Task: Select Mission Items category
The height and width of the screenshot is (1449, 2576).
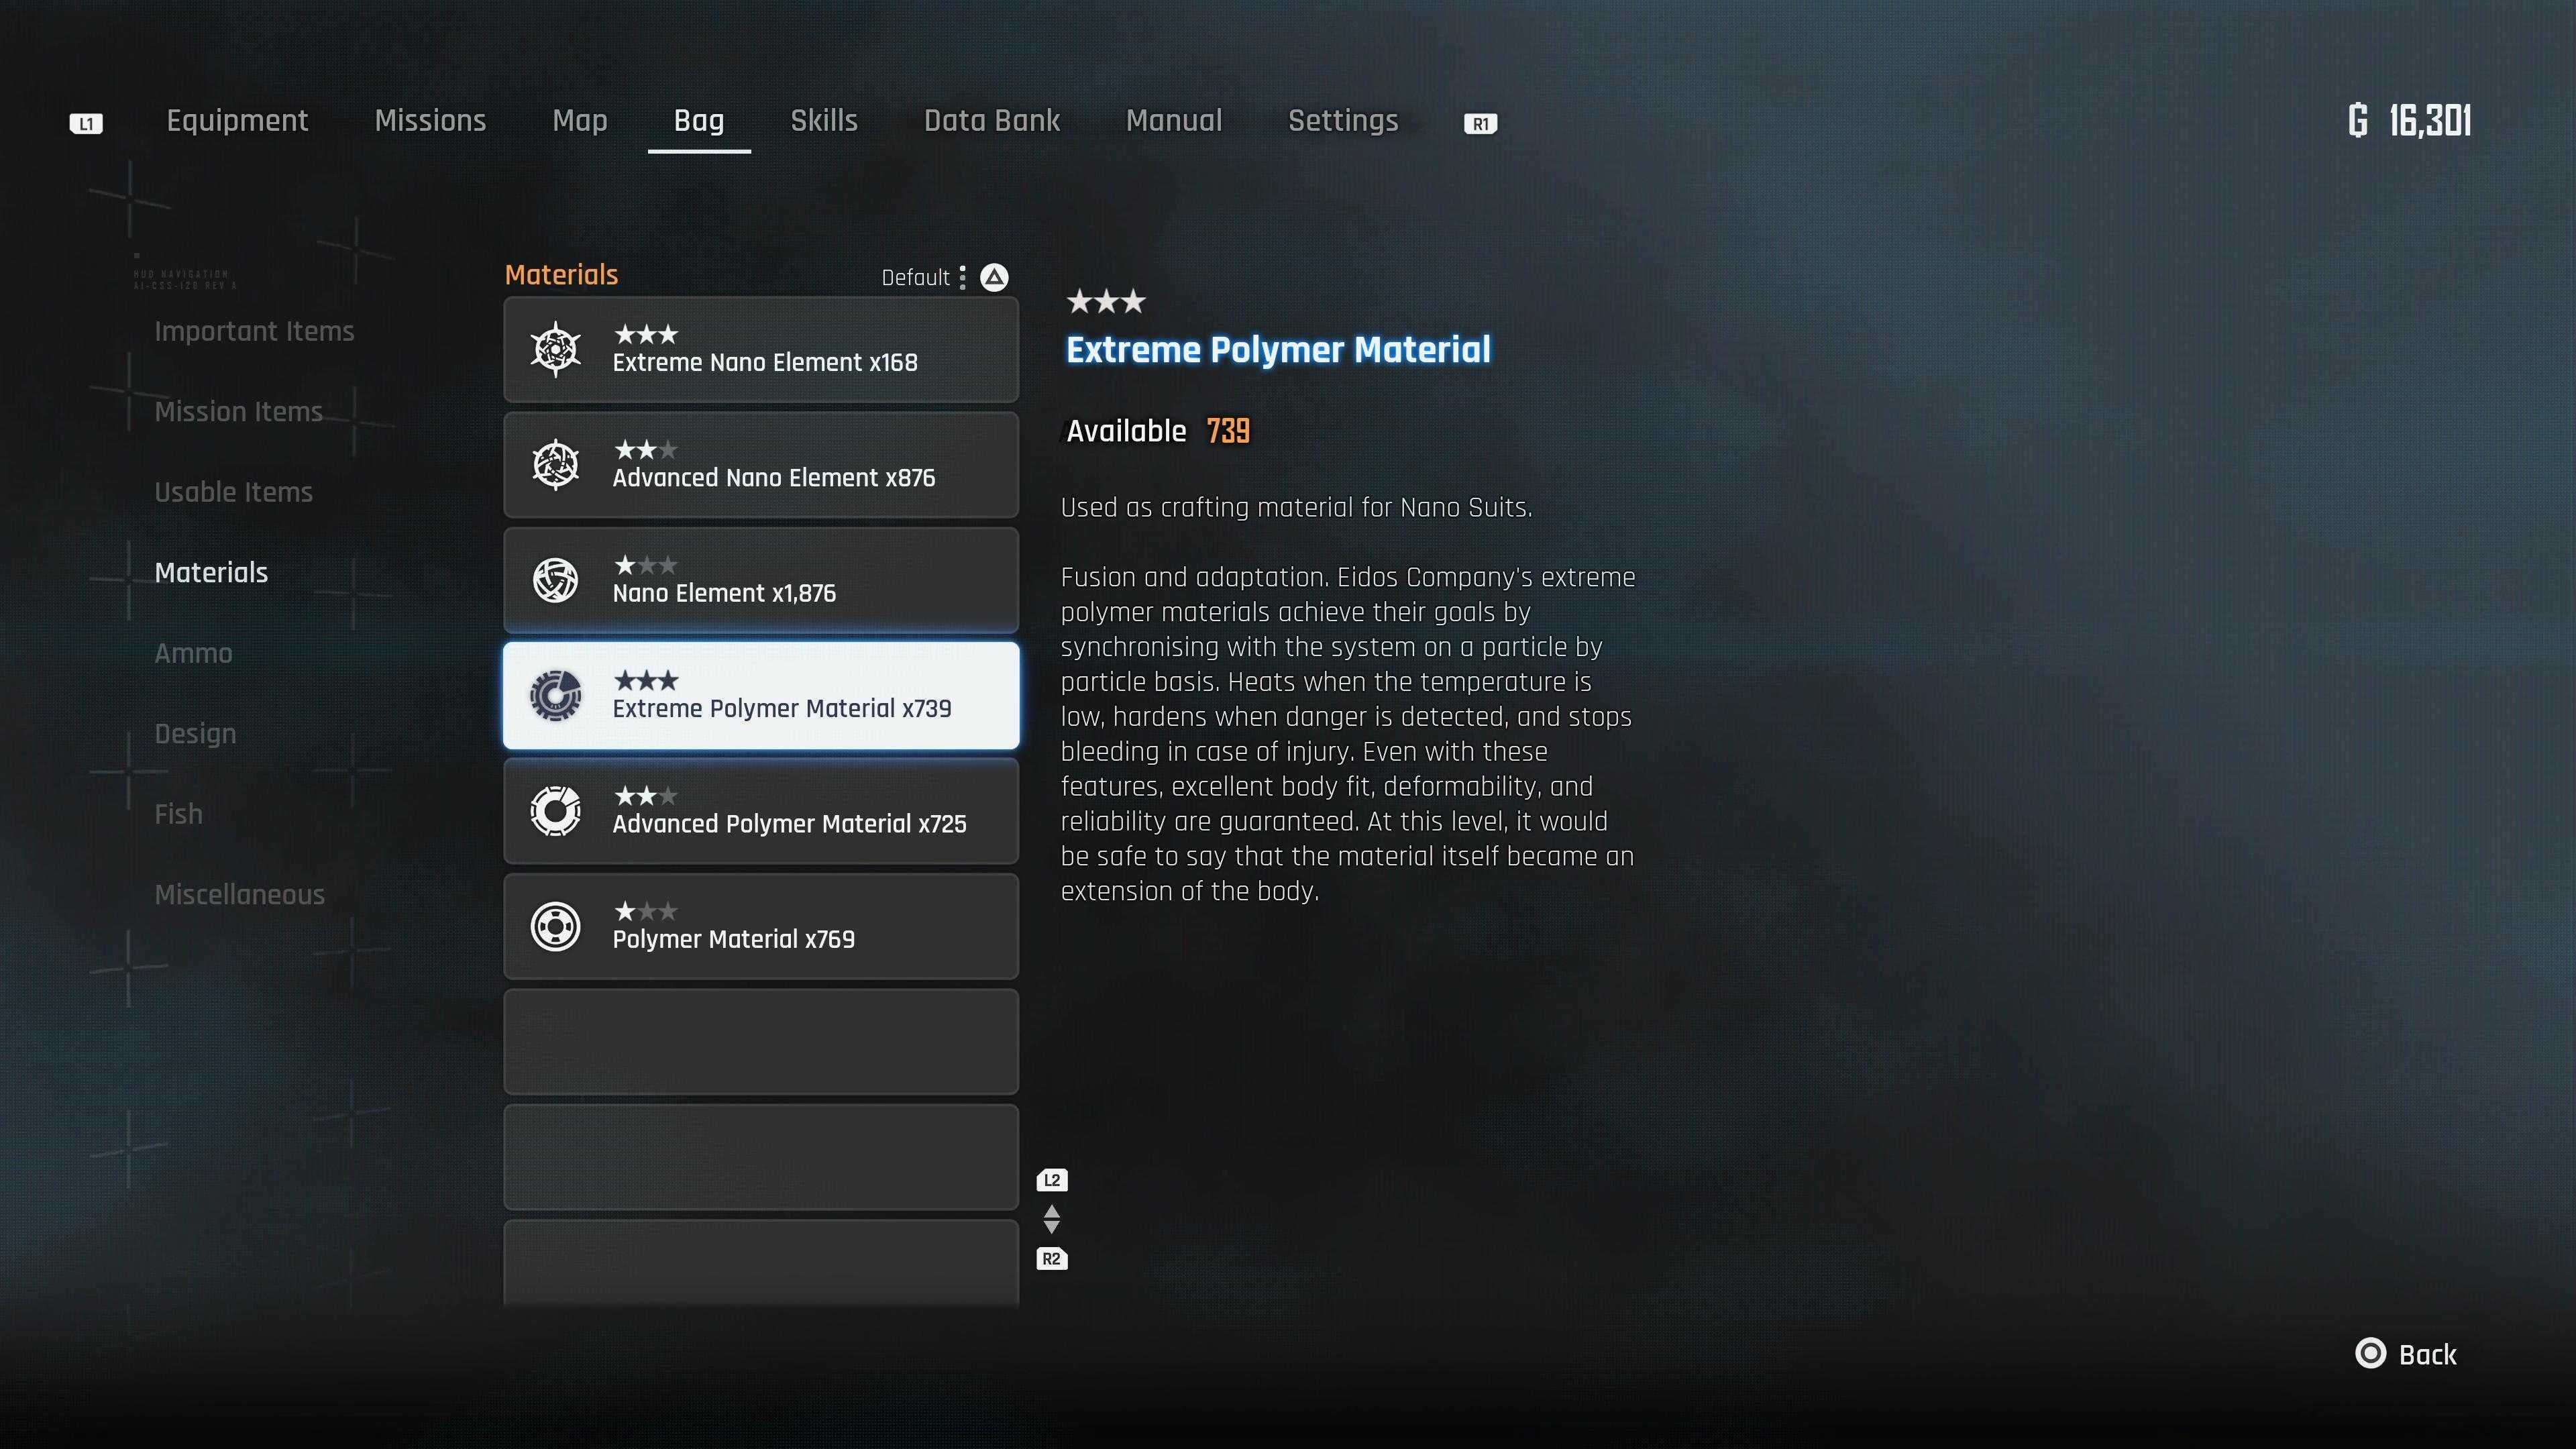Action: coord(239,412)
